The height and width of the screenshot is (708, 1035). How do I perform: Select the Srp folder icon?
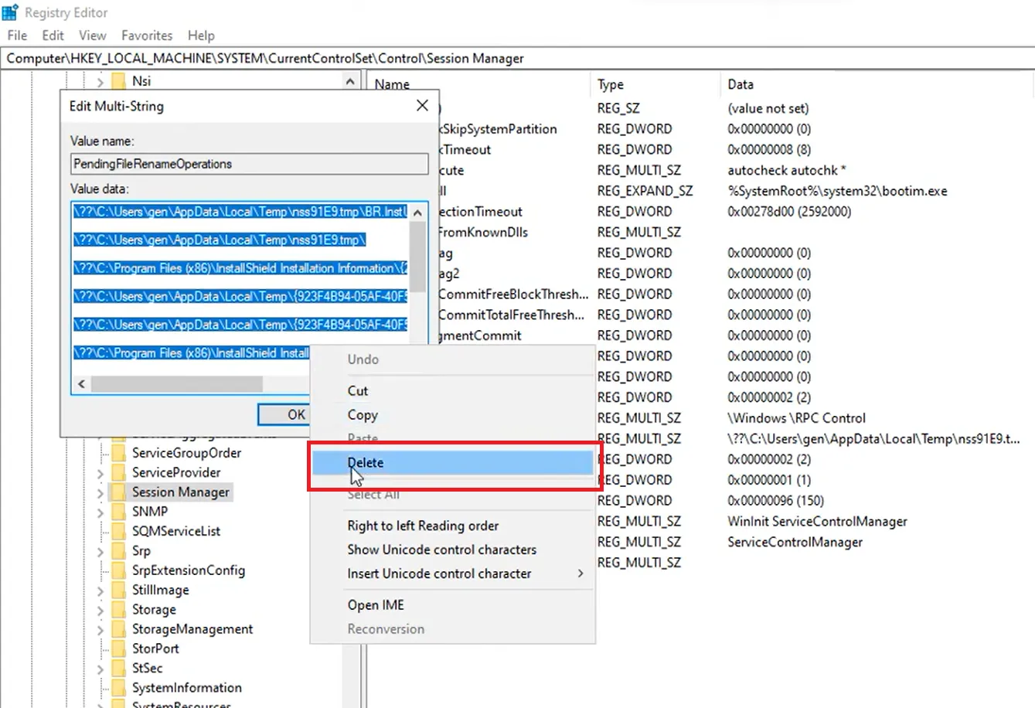[119, 550]
